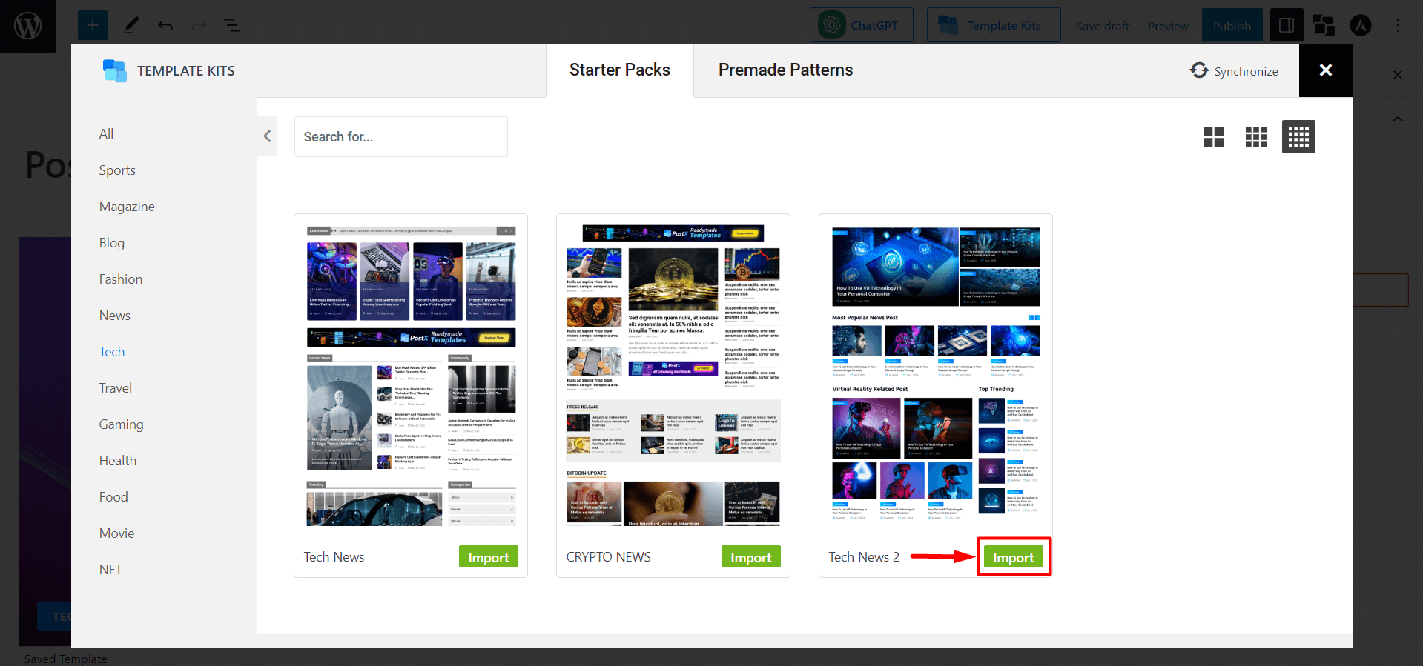Viewport: 1423px width, 666px height.
Task: Click the WordPress logo icon
Action: (x=27, y=26)
